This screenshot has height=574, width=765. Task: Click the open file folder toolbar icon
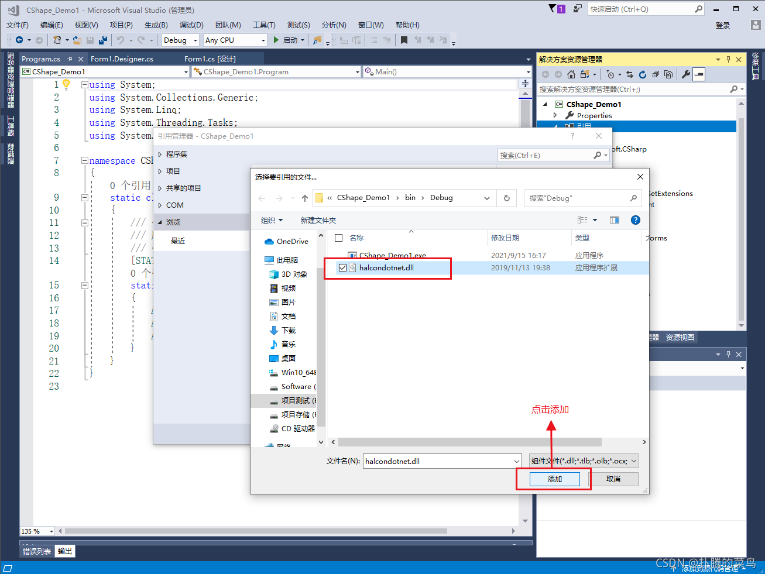(77, 40)
